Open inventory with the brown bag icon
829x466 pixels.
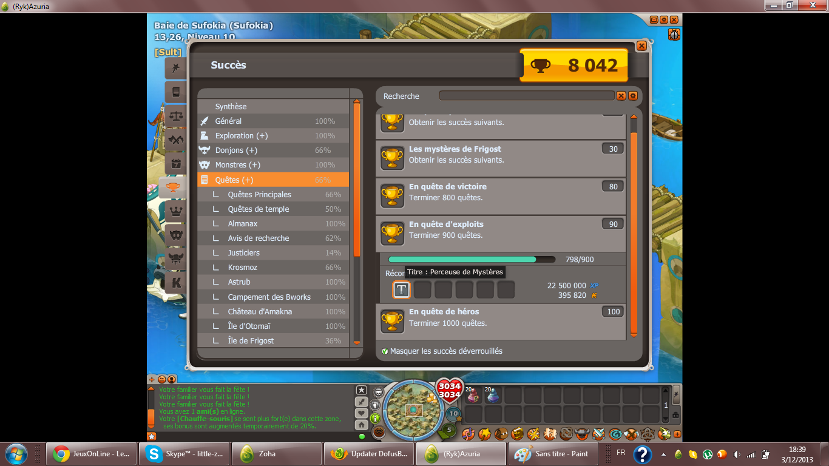pos(501,434)
